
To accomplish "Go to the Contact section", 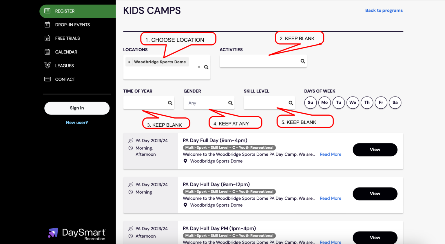I will pyautogui.click(x=65, y=79).
